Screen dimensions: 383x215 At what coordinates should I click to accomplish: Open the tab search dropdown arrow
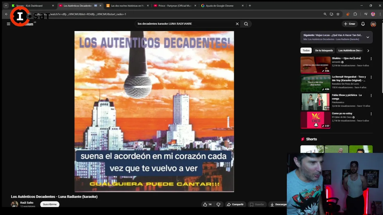pyautogui.click(x=6, y=6)
